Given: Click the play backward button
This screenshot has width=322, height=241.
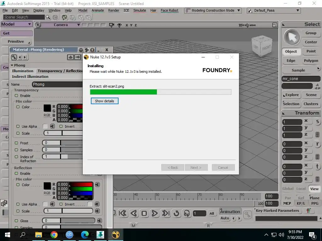Looking at the screenshot, I should tap(134, 213).
